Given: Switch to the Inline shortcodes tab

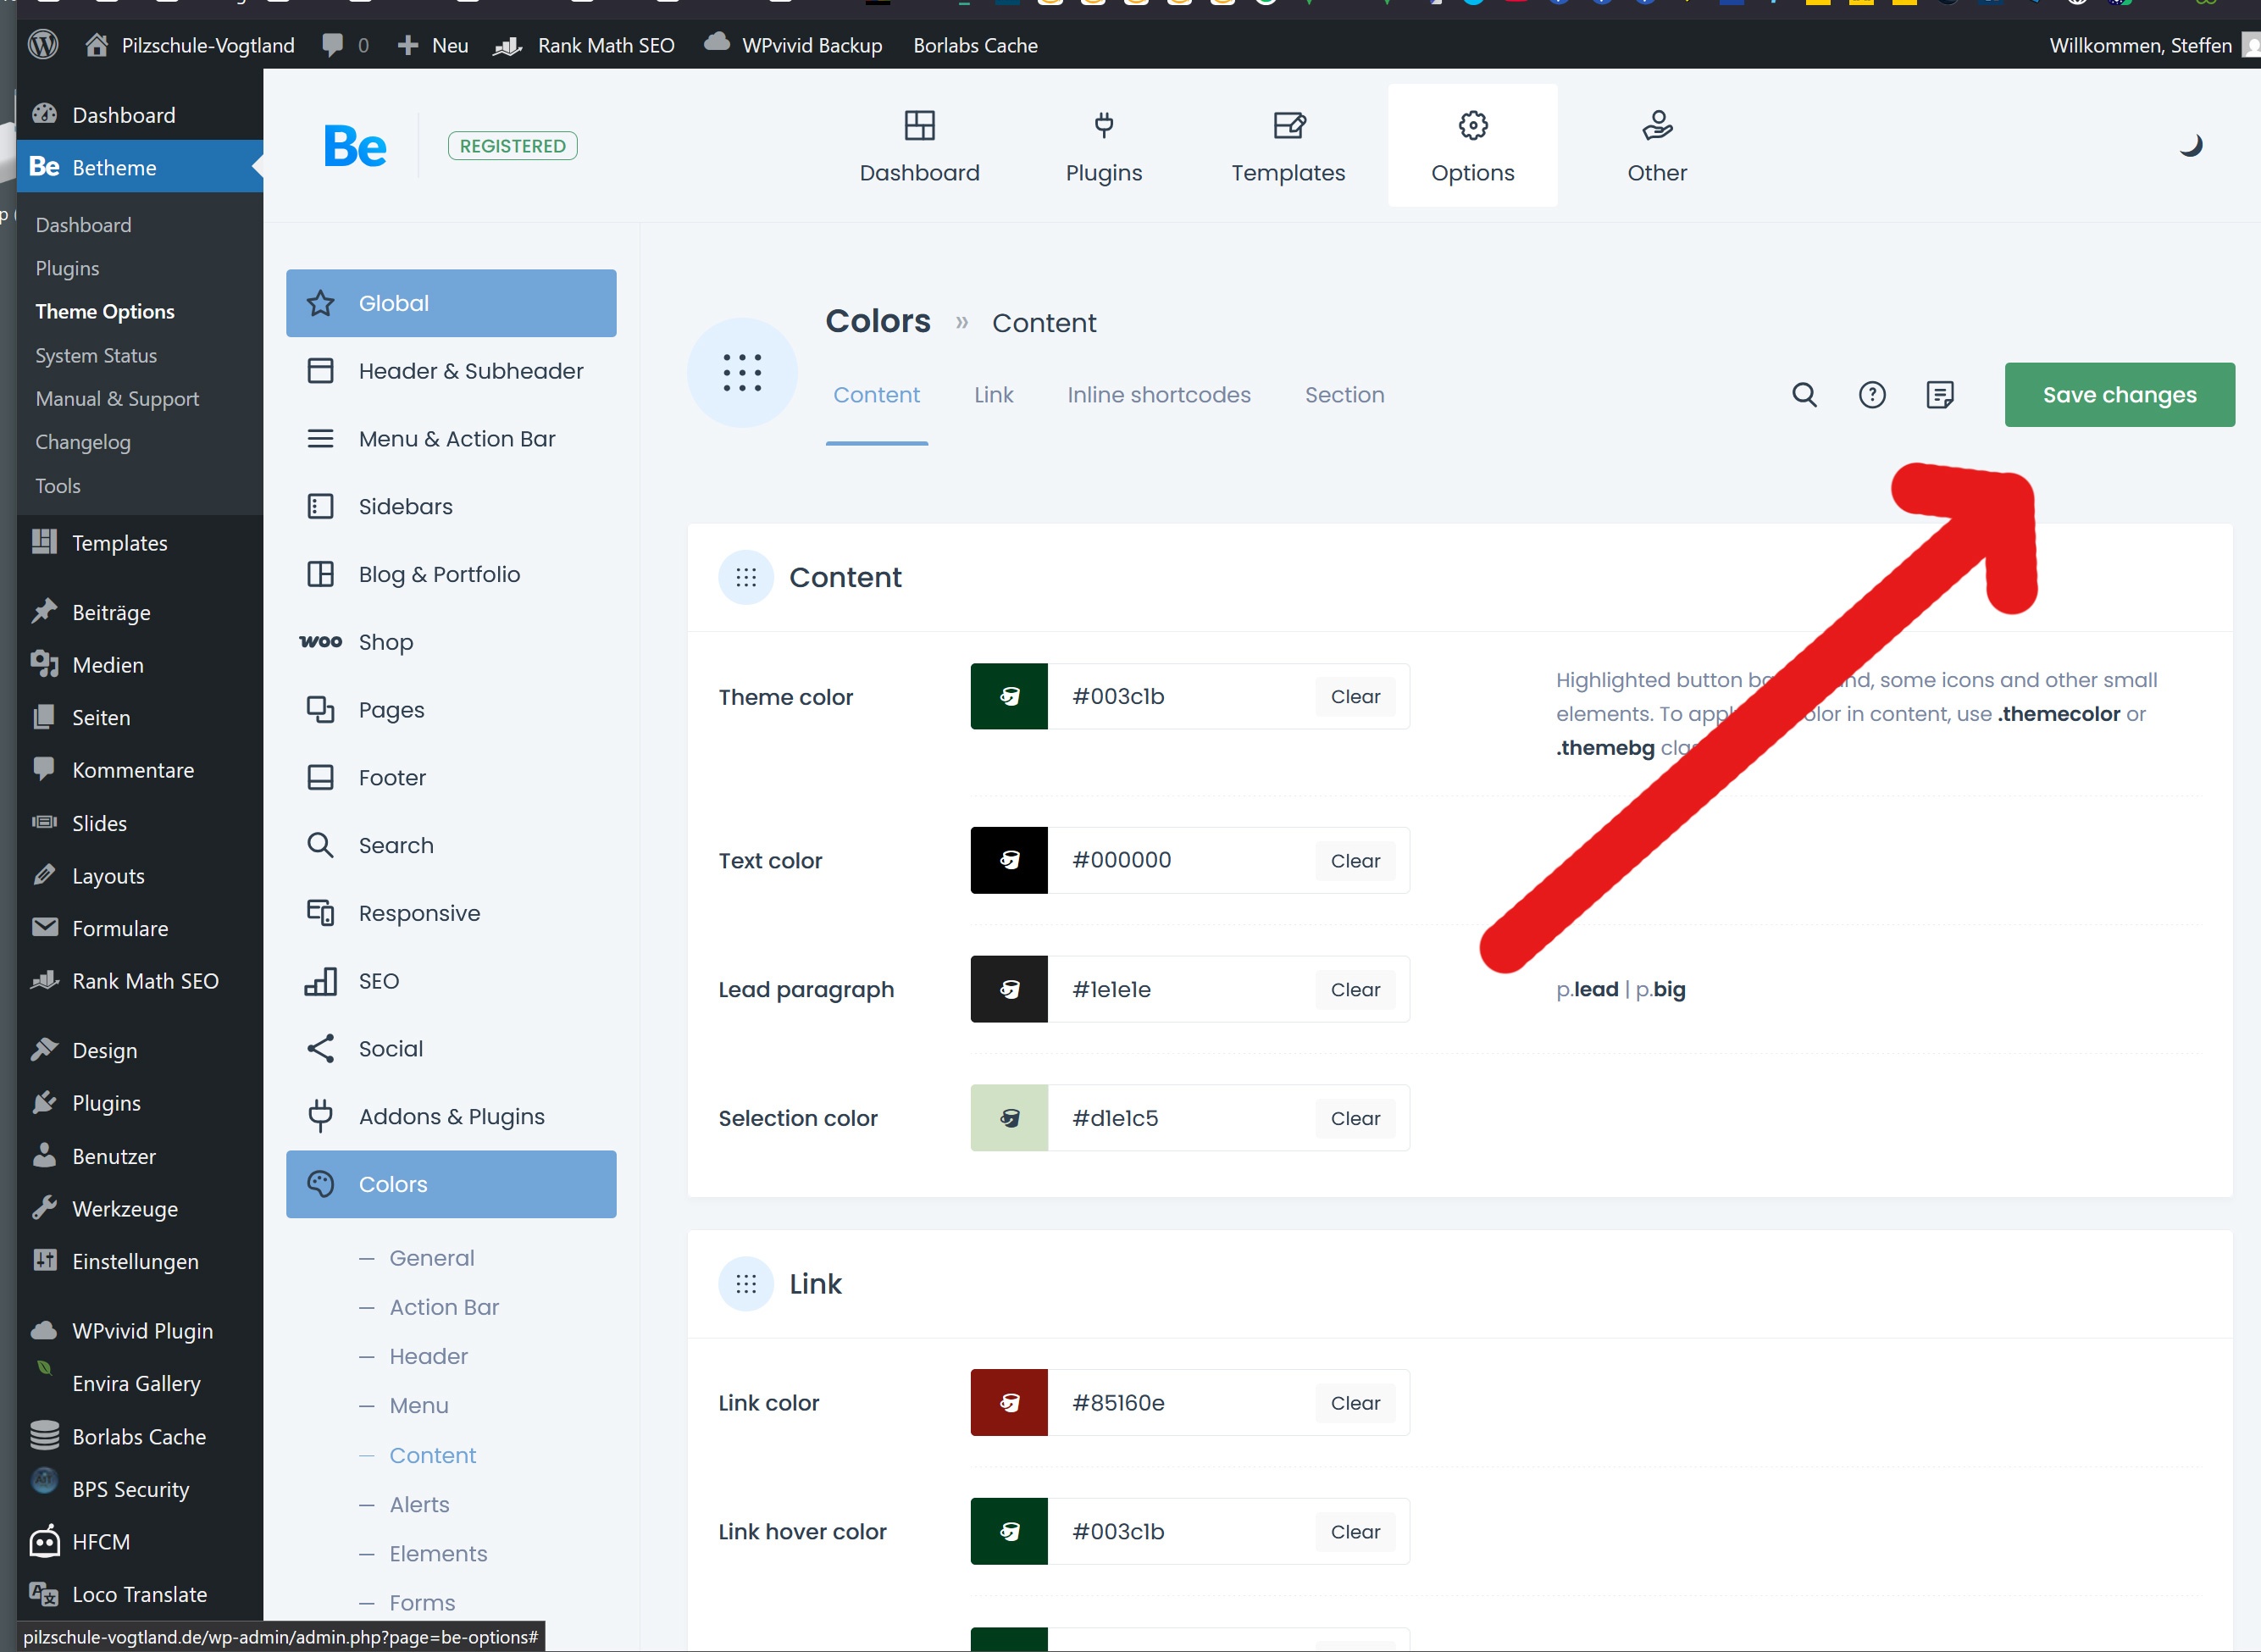Looking at the screenshot, I should (1158, 395).
